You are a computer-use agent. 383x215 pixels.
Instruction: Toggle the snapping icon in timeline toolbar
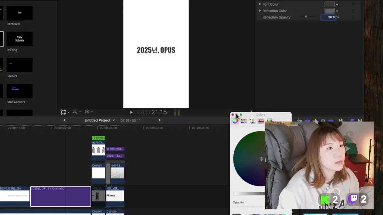(x=331, y=120)
